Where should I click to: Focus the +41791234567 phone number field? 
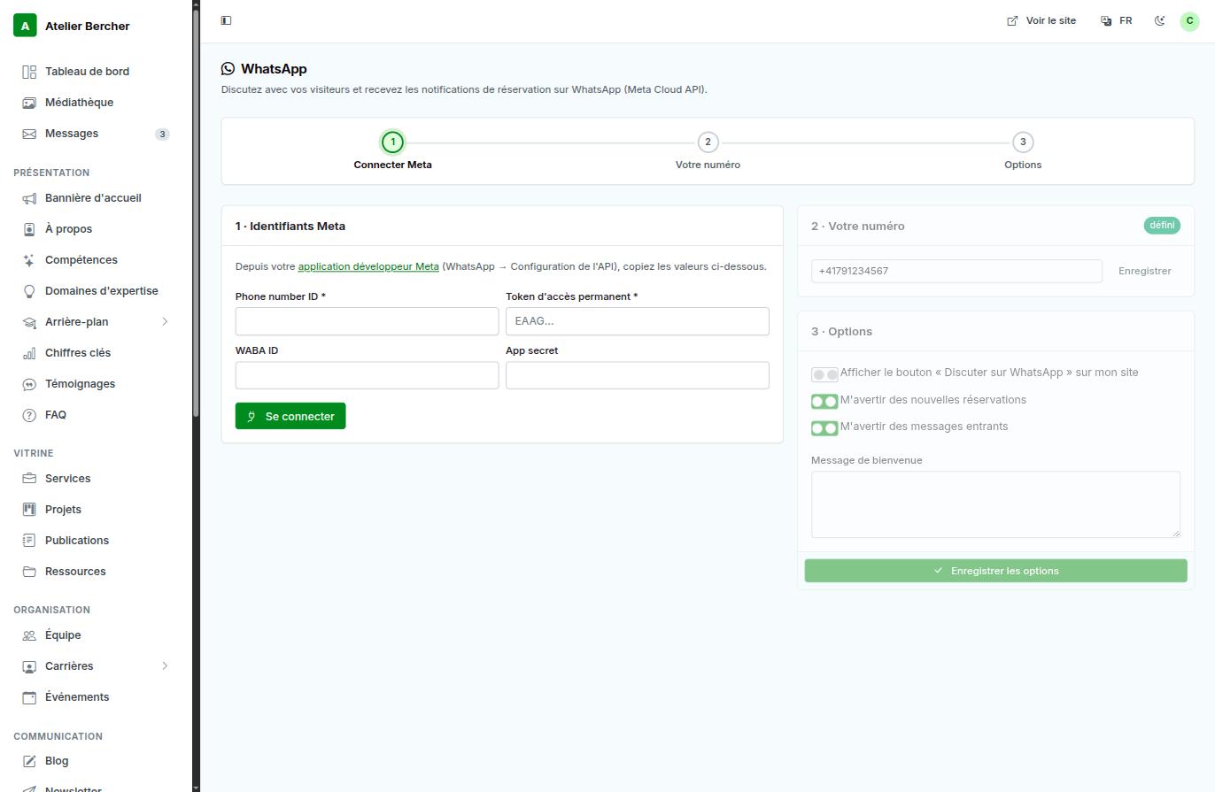tap(956, 271)
